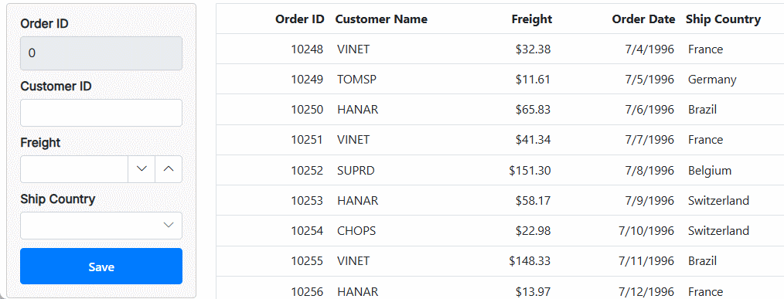This screenshot has width=784, height=299.
Task: Sort grid by Customer Name header
Action: coord(381,19)
